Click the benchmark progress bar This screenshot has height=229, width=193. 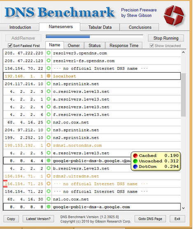click(94, 36)
